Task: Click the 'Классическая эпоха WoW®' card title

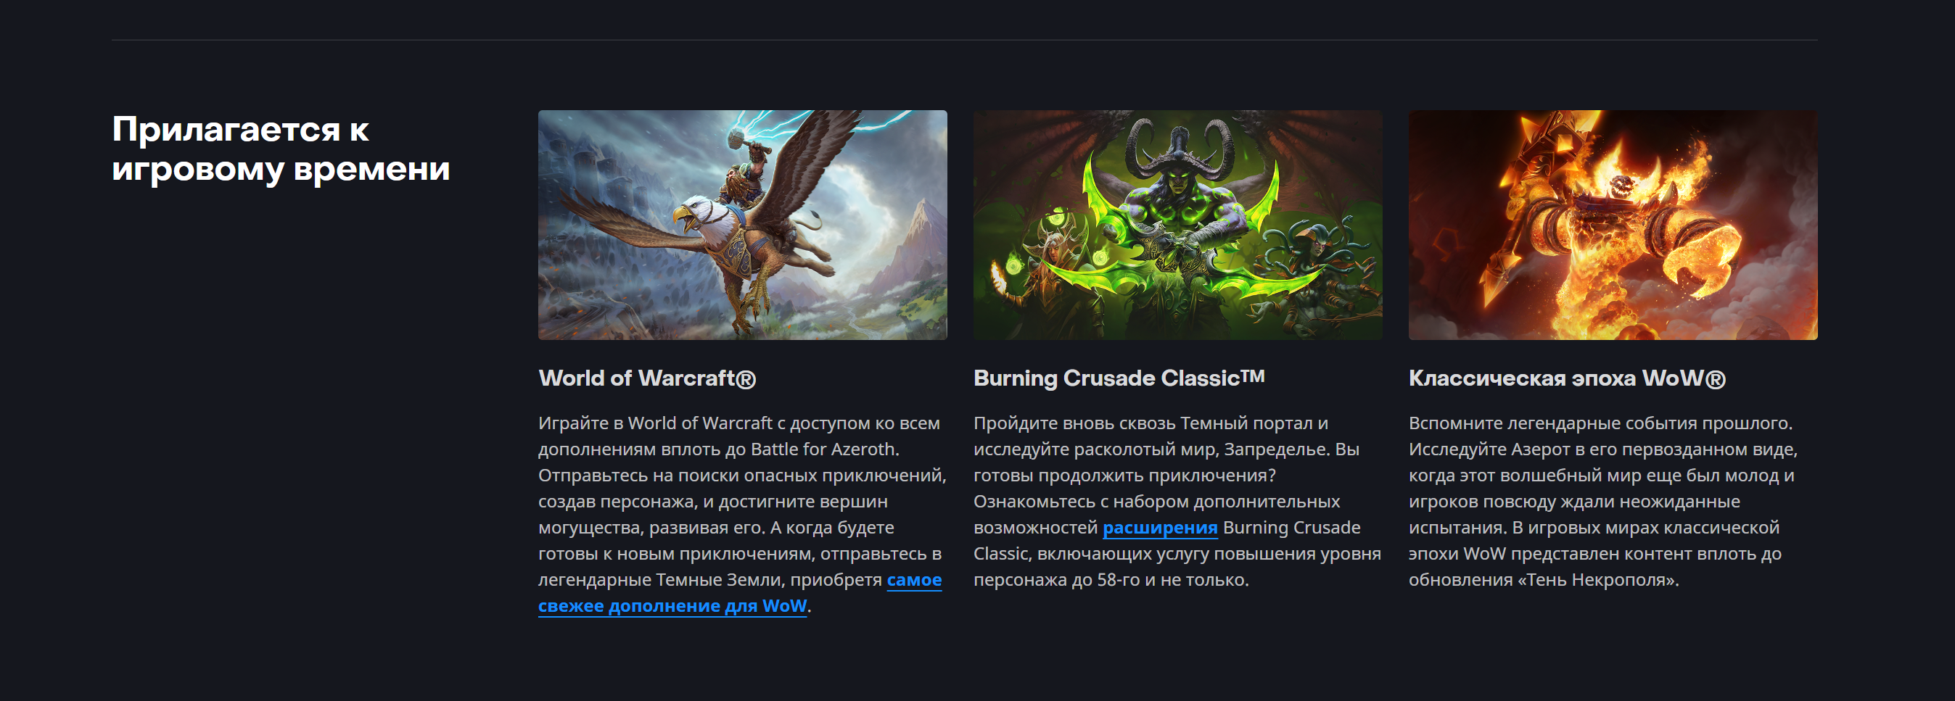Action: (1566, 378)
